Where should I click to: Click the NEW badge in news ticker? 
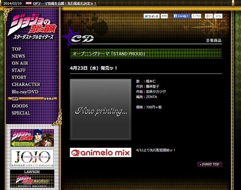(29, 3)
